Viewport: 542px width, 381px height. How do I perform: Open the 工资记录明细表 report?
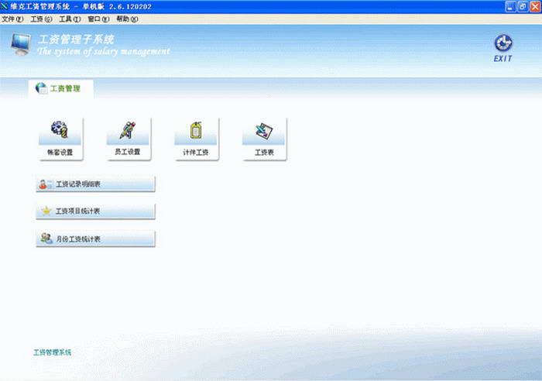tap(95, 184)
